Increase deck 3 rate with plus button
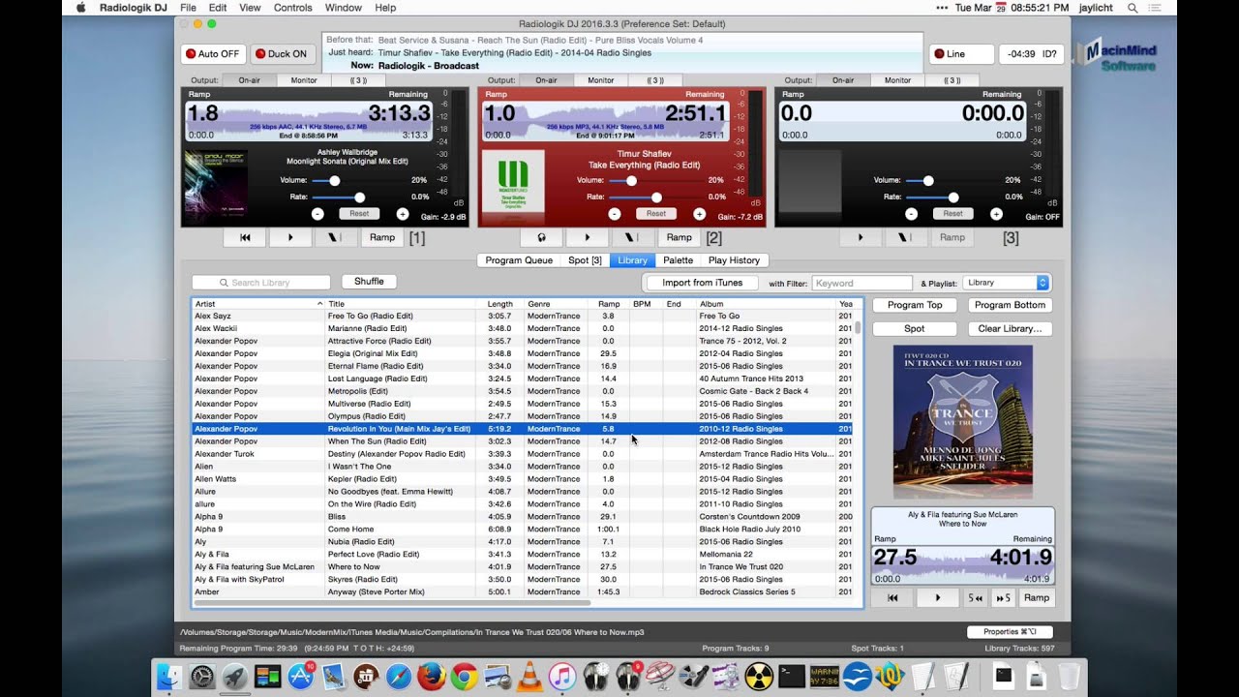The width and height of the screenshot is (1239, 697). pos(996,214)
